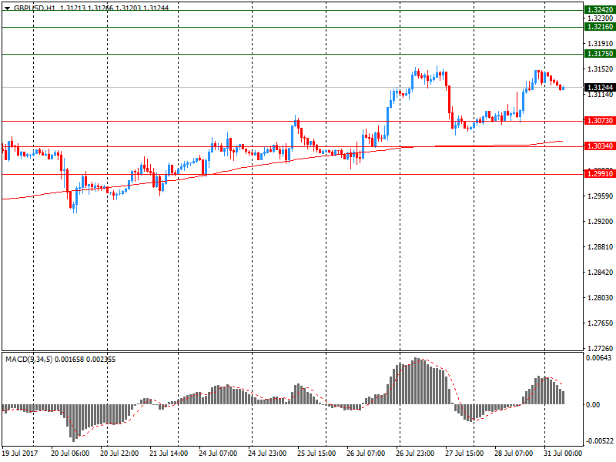Click the 1.28420 price scale value
This screenshot has width=616, height=462.
(601, 273)
